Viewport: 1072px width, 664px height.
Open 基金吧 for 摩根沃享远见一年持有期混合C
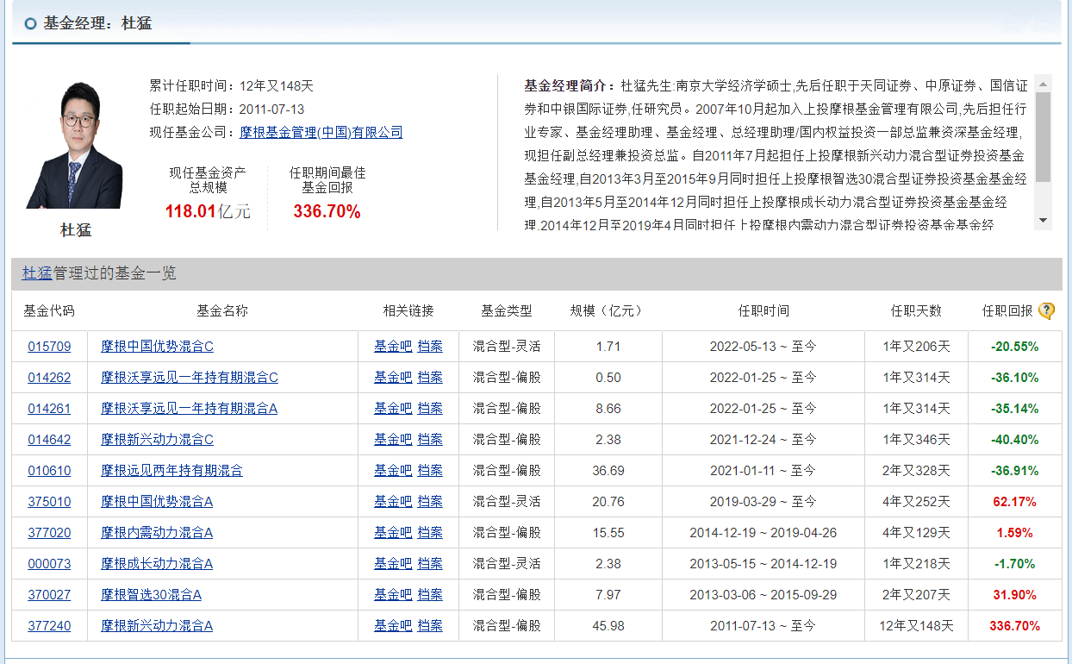pos(392,378)
